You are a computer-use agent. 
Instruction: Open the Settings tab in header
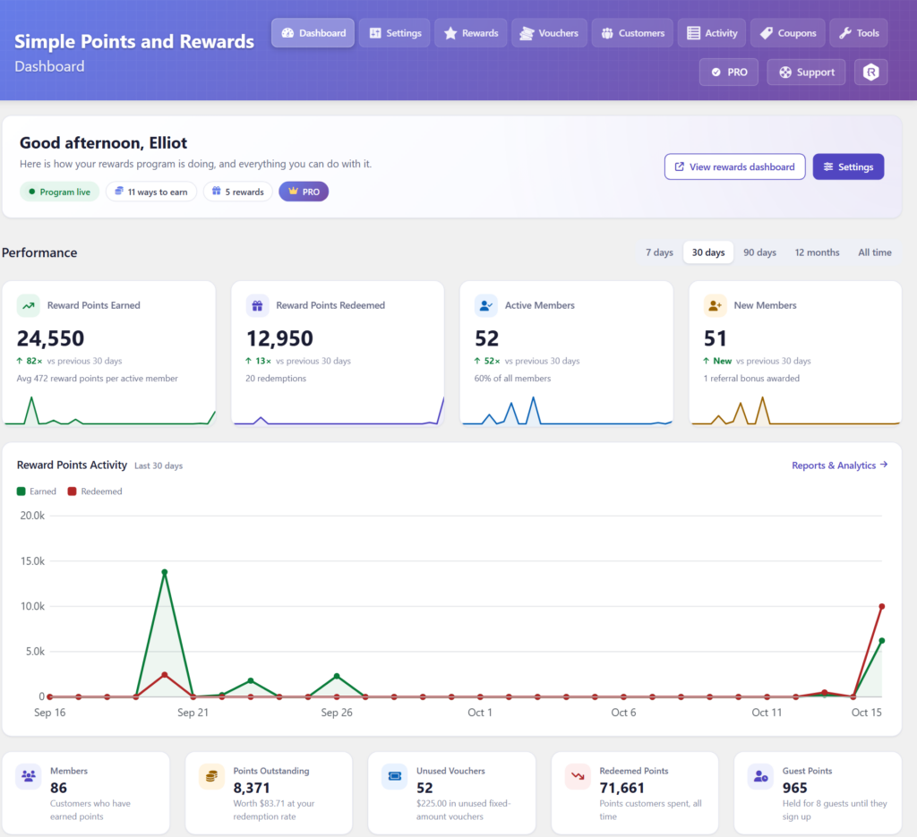click(395, 33)
